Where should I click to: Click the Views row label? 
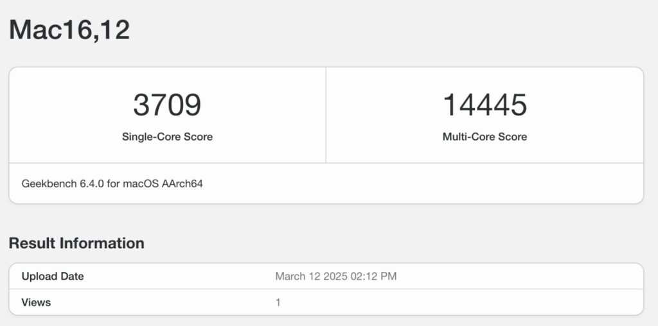(36, 302)
